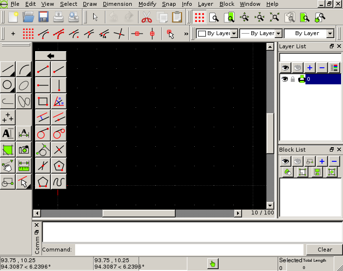This screenshot has width=343, height=271.
Task: Click vertical scrollbar down arrow
Action: click(270, 205)
